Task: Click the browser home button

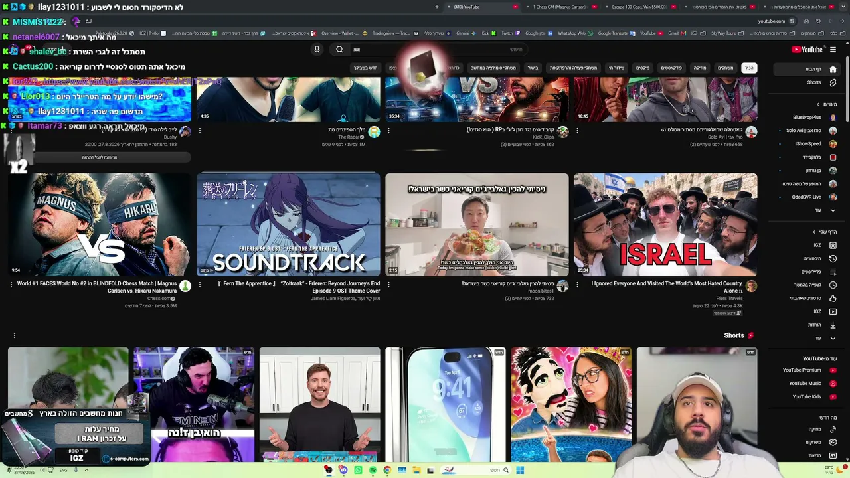Action: (x=806, y=21)
